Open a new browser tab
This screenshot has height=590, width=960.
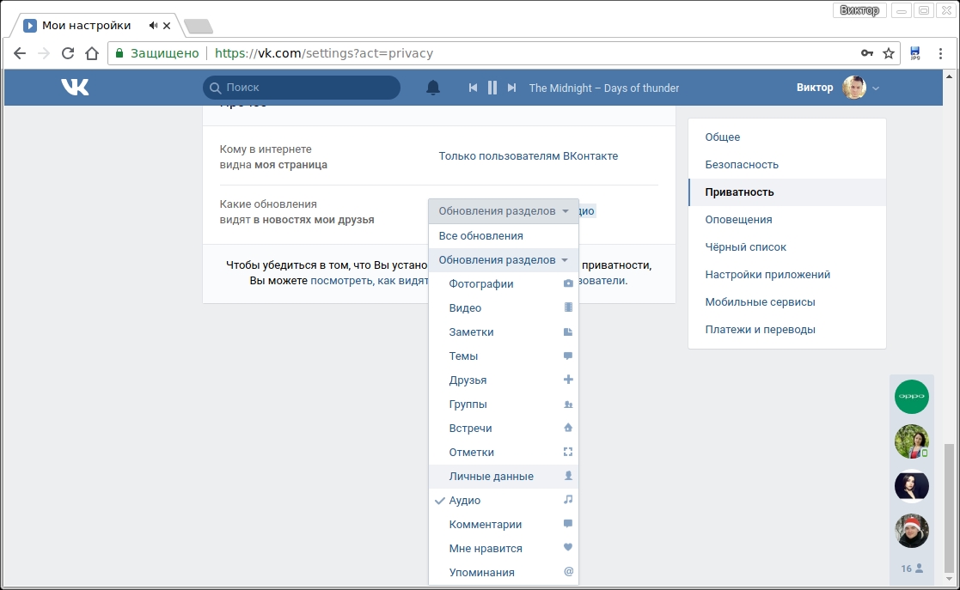click(x=199, y=26)
